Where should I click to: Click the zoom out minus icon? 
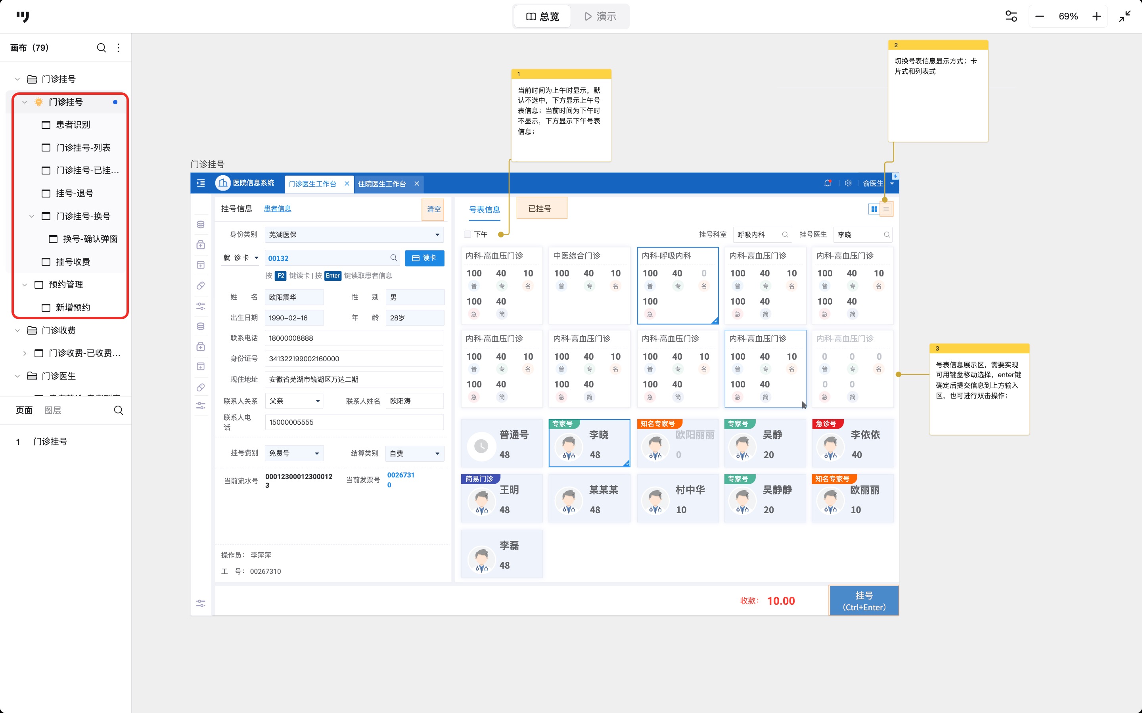point(1039,17)
